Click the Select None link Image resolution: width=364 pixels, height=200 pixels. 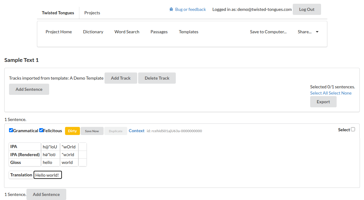click(340, 93)
